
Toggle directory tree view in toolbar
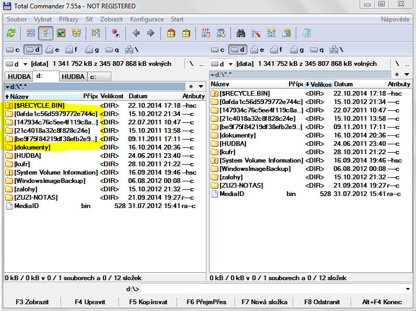(76, 33)
